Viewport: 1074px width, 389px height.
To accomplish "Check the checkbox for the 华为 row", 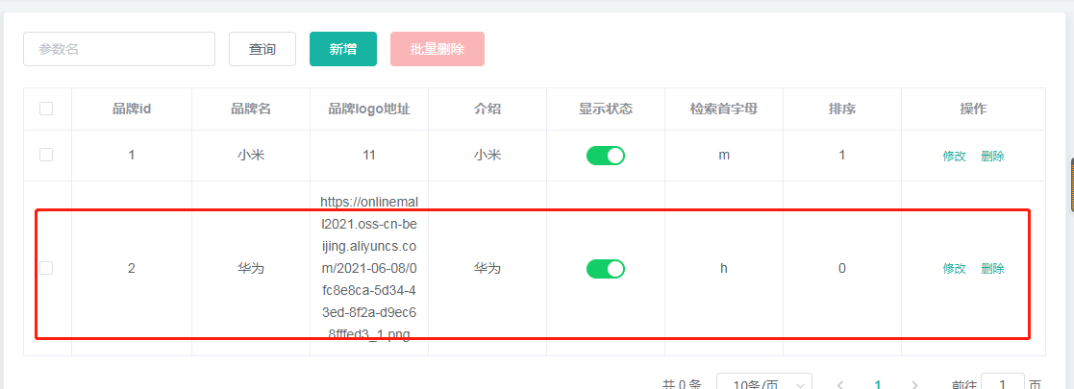I will tap(46, 268).
